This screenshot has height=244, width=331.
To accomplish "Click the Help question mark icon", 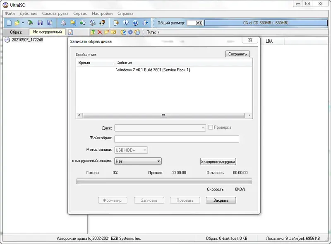I will tap(136, 23).
